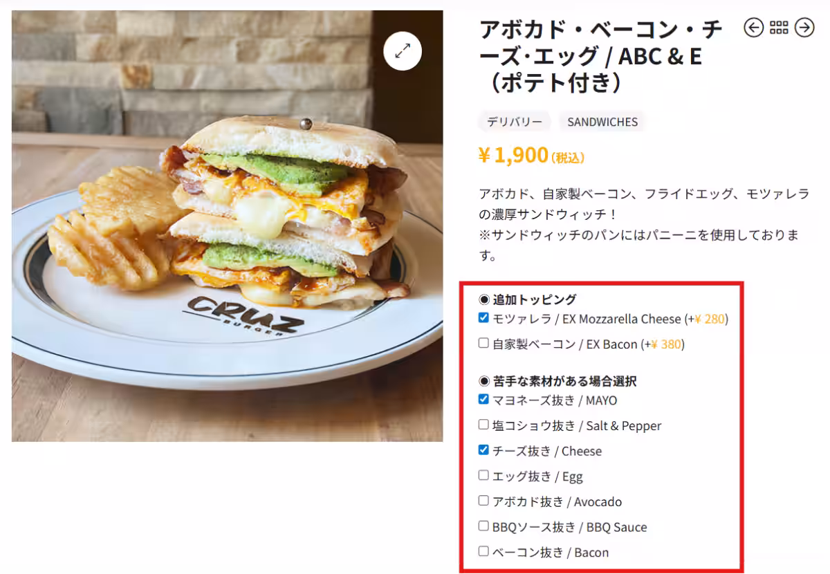This screenshot has height=574, width=830.
Task: Open the デリバリー category tag
Action: (514, 122)
